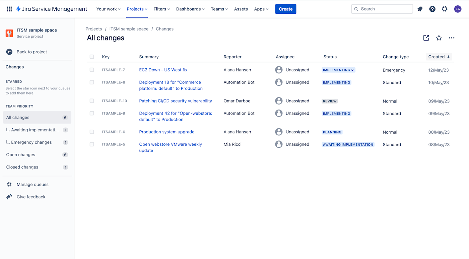Click the ITSAMPLE-10 issue key
This screenshot has width=469, height=259.
coord(115,101)
